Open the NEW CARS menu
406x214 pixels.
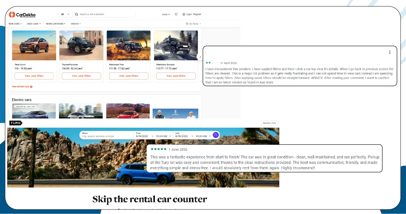point(15,24)
